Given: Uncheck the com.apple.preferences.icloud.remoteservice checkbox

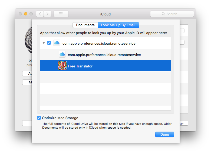Looking at the screenshot, I should click(49, 43).
